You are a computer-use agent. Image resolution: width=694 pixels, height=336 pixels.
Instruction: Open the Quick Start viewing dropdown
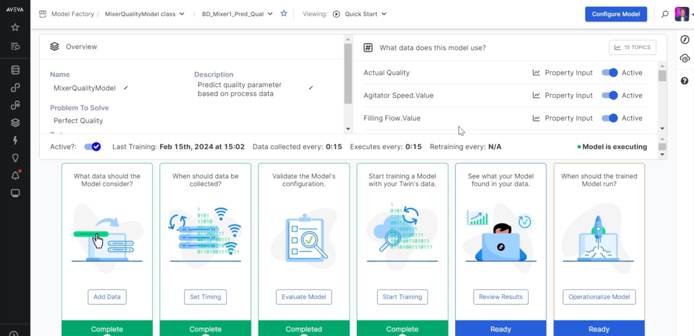[384, 14]
